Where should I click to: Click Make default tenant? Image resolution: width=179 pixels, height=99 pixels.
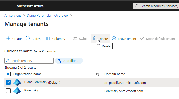click(157, 39)
